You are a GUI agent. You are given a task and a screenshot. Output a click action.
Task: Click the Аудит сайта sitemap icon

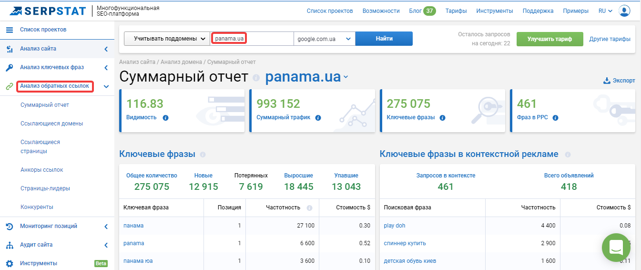point(9,245)
